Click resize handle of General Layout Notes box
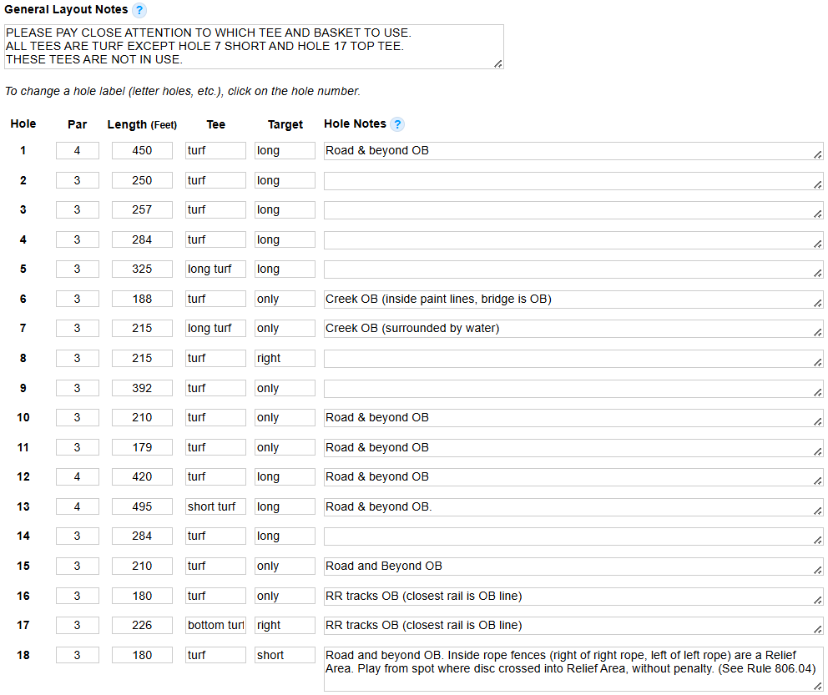 point(498,63)
